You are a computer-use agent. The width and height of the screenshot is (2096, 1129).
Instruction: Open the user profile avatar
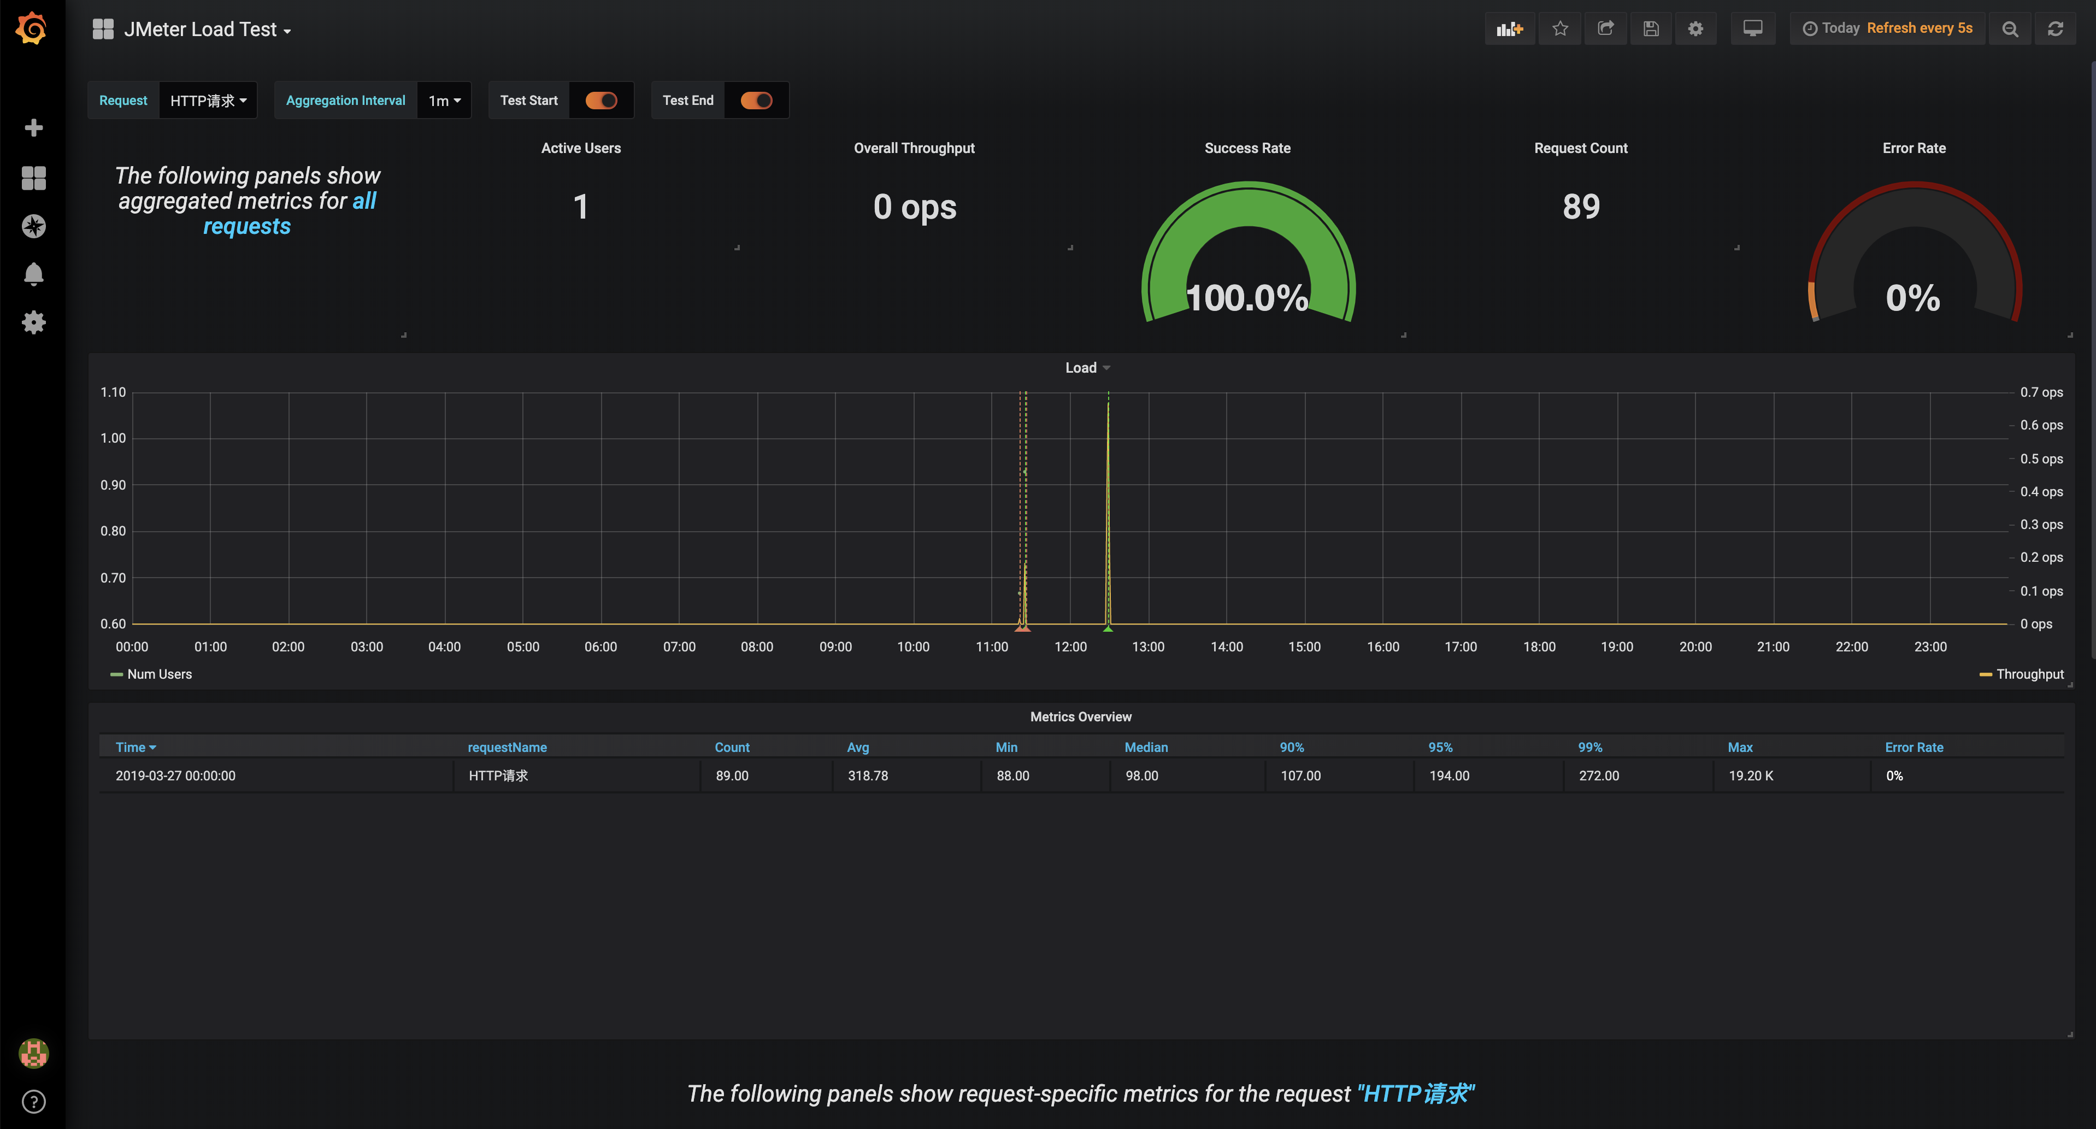tap(33, 1053)
